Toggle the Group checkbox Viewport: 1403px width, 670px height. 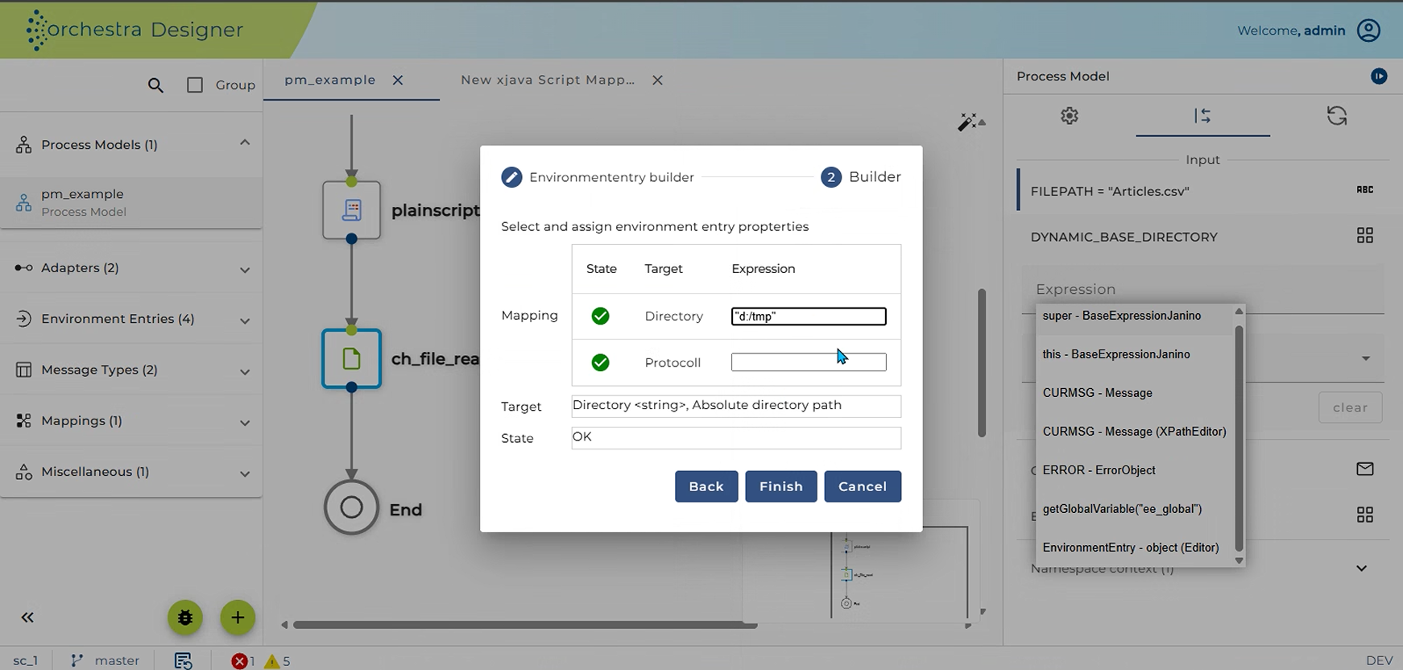(195, 85)
